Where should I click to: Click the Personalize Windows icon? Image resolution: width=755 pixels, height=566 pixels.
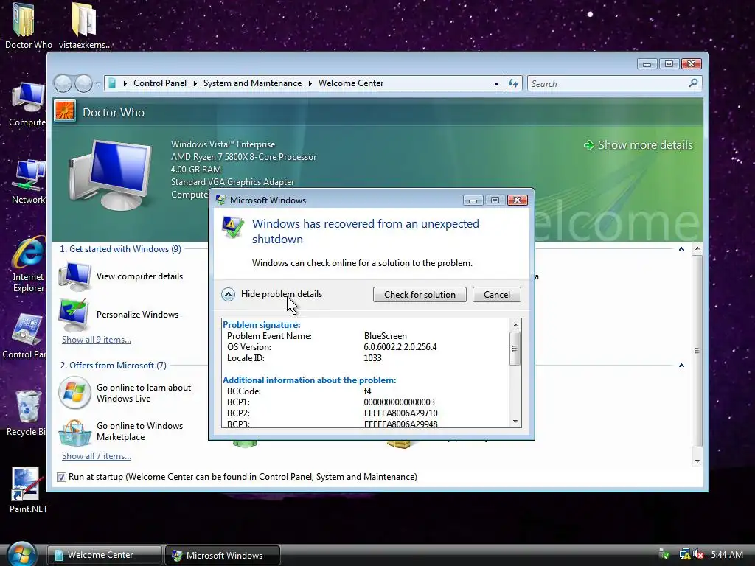click(73, 315)
